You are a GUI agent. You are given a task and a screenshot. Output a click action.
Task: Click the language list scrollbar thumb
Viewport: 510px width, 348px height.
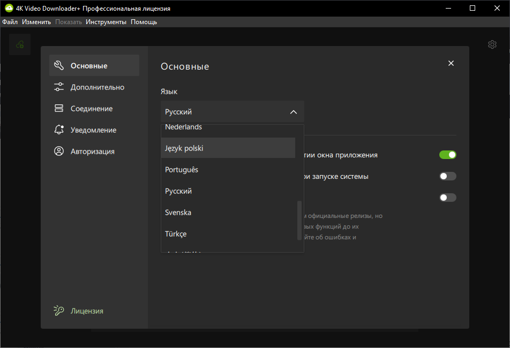coord(299,221)
